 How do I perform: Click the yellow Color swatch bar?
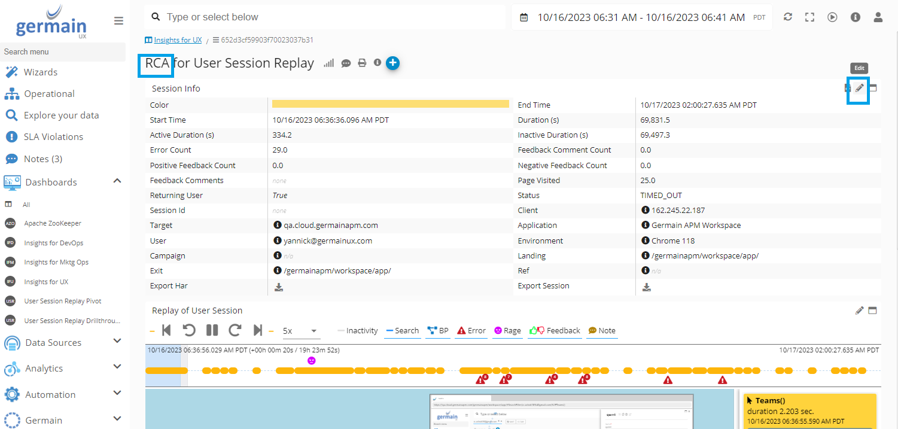tap(390, 104)
